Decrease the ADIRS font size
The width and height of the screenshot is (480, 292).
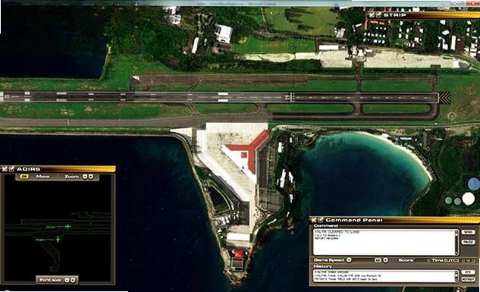[x=67, y=280]
